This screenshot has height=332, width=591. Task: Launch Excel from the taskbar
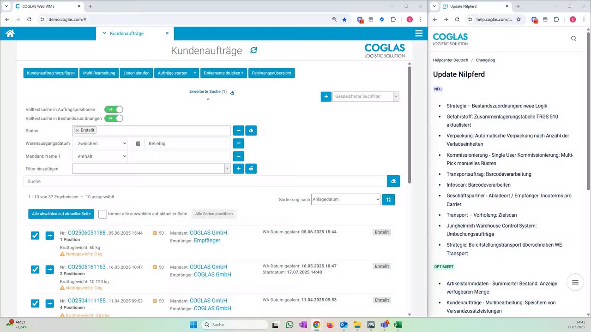[398, 325]
